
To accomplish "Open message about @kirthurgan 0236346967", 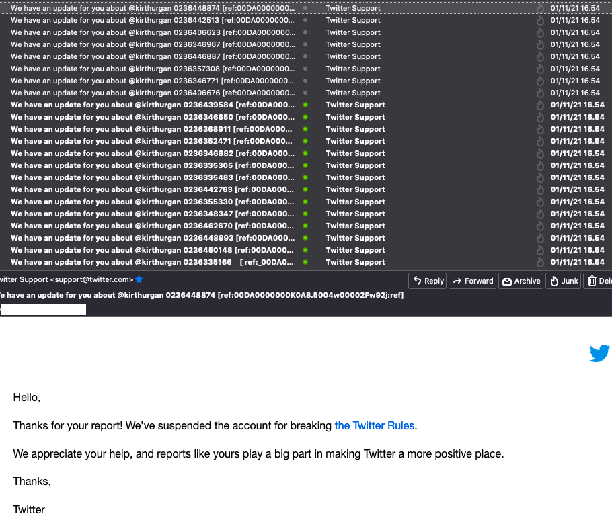I will (x=153, y=44).
